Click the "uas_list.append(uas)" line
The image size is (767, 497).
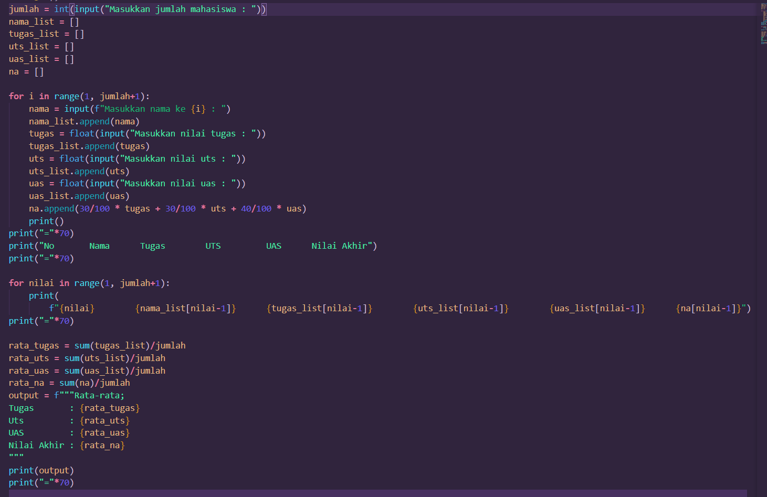79,196
